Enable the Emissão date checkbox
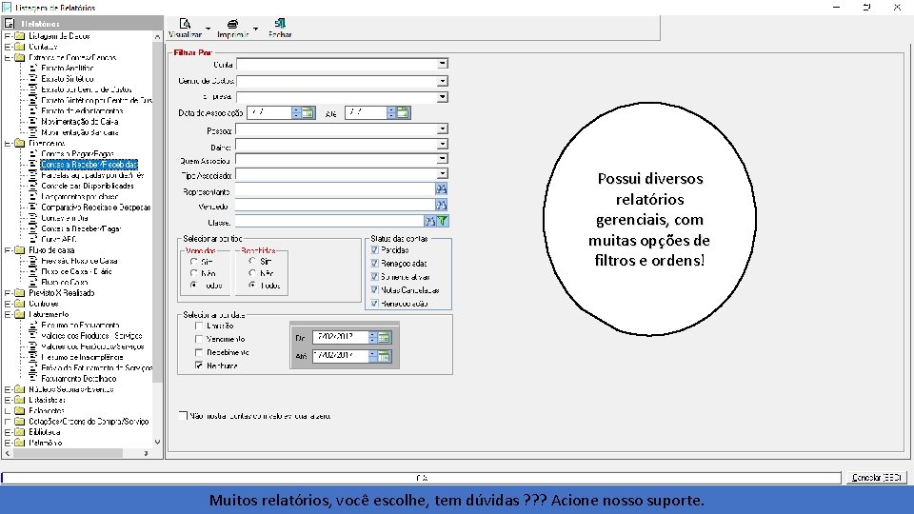 (199, 326)
